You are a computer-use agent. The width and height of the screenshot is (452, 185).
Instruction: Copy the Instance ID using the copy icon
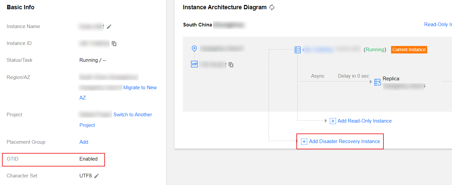(x=114, y=44)
